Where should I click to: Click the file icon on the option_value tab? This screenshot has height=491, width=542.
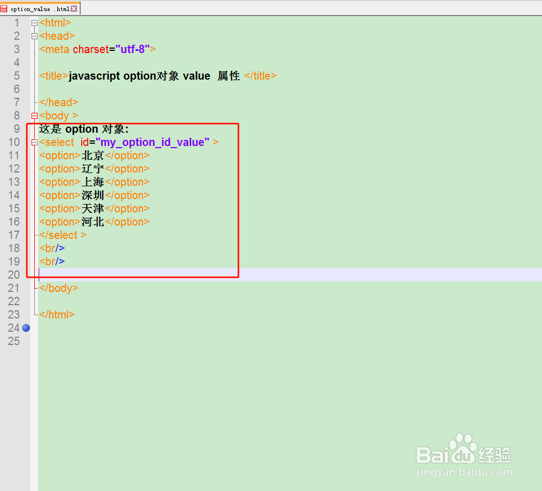click(4, 9)
